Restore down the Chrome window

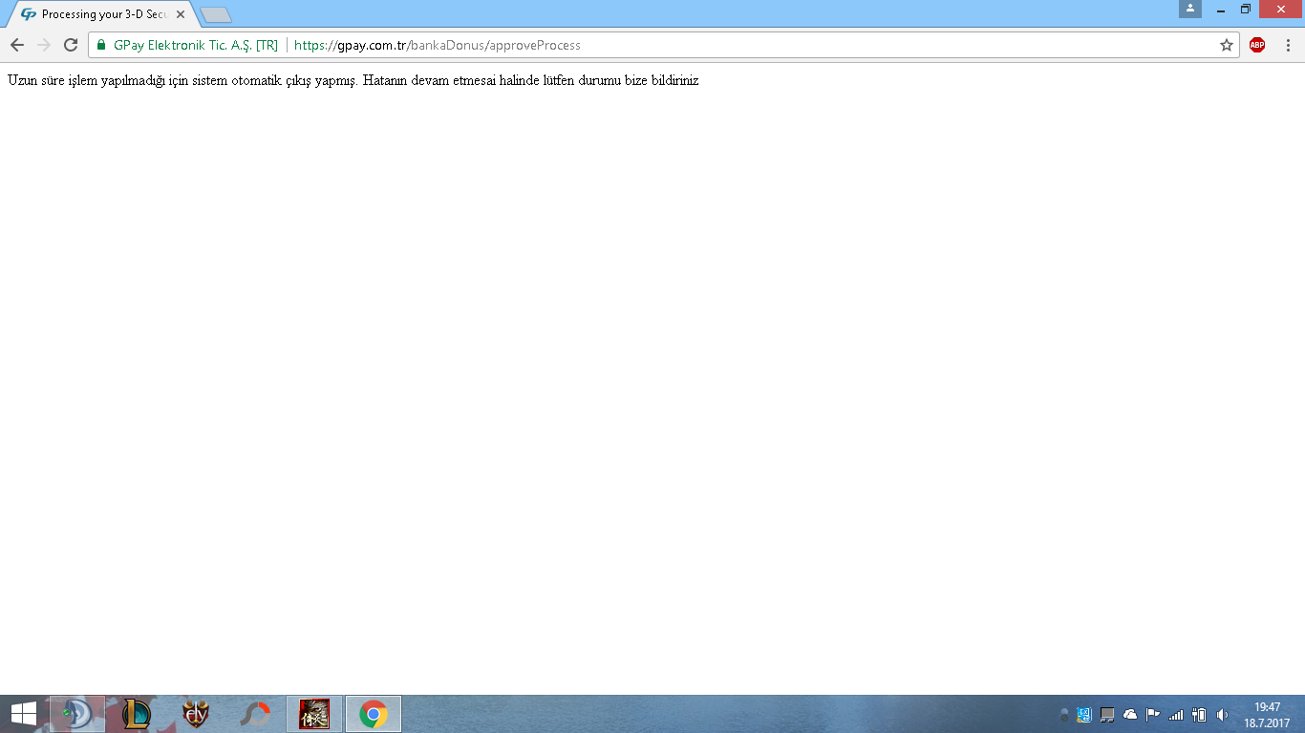[1246, 9]
